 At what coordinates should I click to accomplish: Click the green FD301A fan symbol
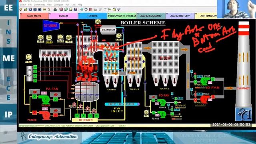[x=162, y=102]
